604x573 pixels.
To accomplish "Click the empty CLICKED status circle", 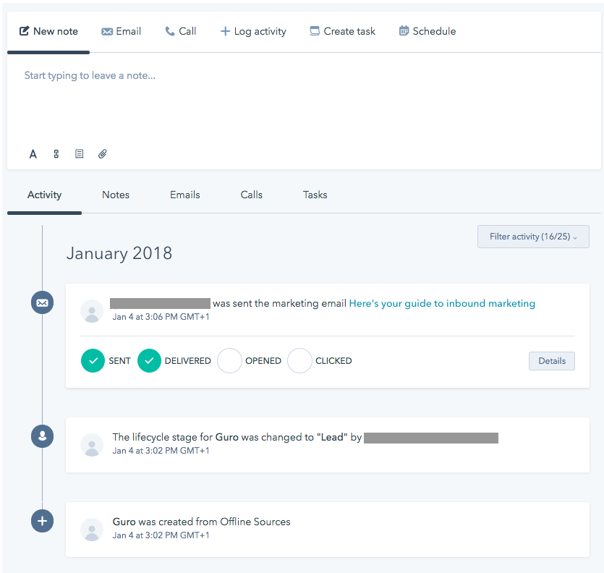I will point(299,360).
